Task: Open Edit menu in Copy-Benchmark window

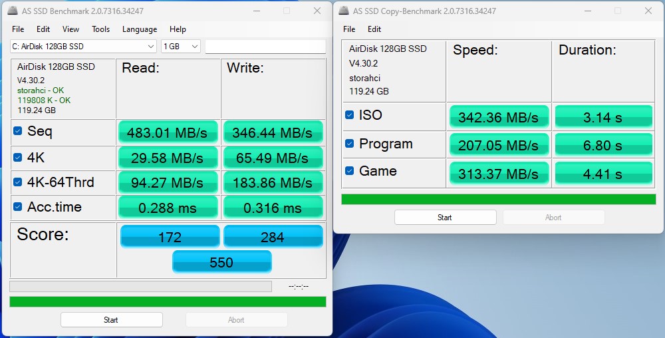Action: click(x=374, y=29)
